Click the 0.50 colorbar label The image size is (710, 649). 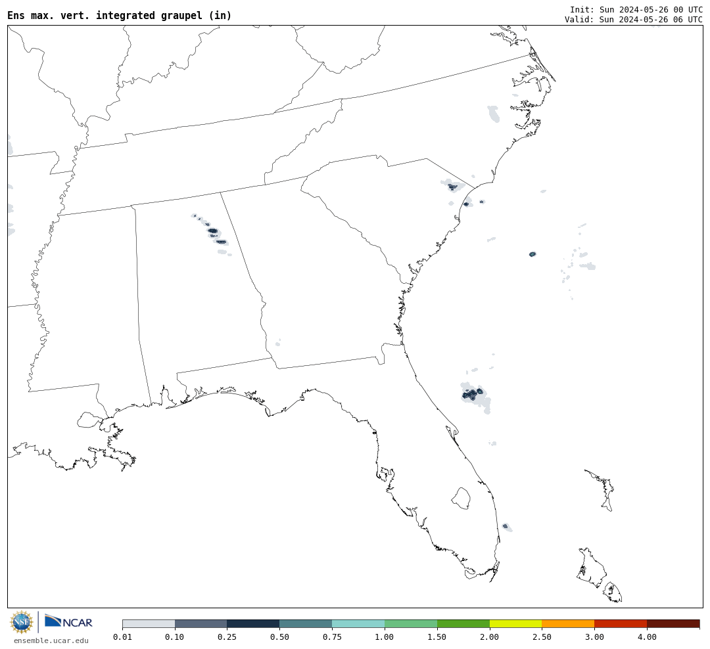pos(279,637)
